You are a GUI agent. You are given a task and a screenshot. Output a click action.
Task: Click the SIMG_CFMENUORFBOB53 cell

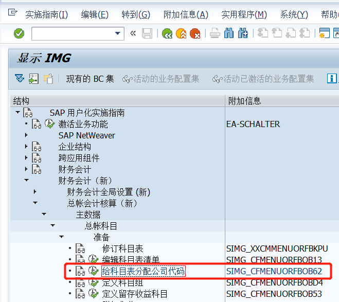pos(274,294)
